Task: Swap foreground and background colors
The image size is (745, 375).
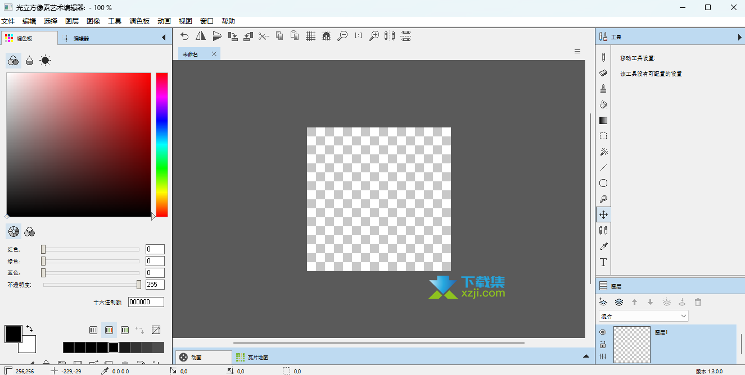Action: tap(29, 328)
